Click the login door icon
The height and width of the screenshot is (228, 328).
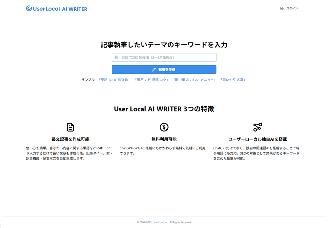point(282,9)
